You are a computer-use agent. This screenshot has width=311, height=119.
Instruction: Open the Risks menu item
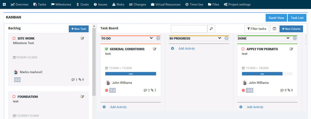118,4
